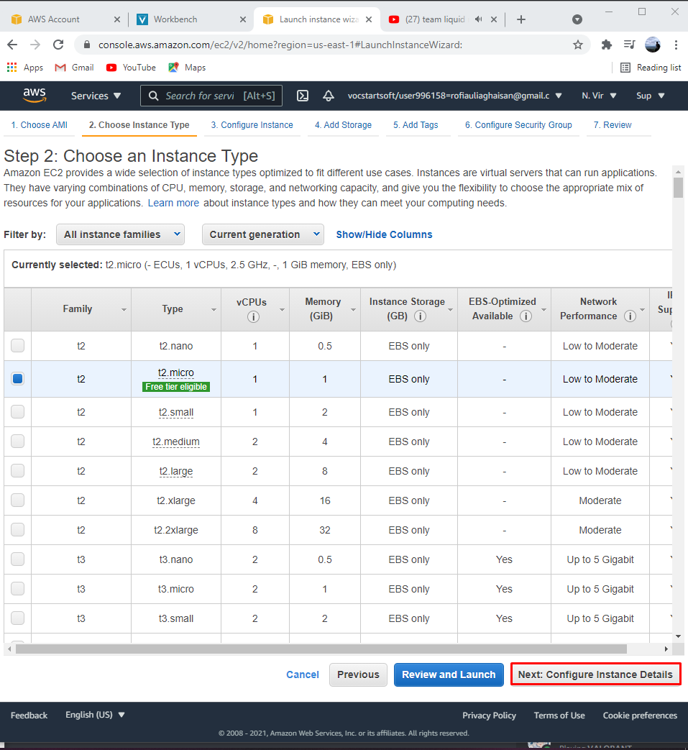Click the Previous button

point(358,674)
